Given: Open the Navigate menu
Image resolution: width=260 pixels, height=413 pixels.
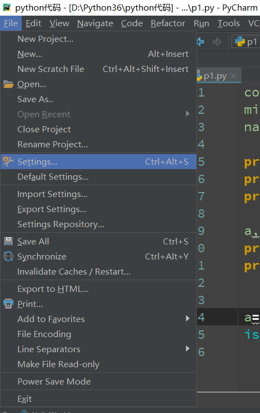Looking at the screenshot, I should (95, 23).
